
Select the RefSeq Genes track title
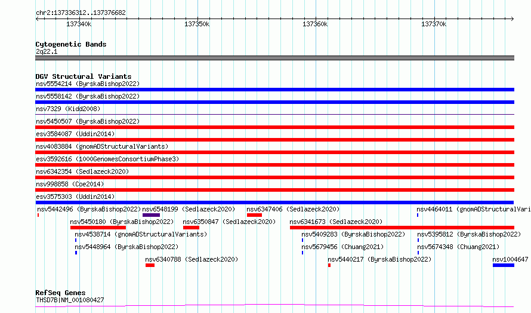[61, 293]
